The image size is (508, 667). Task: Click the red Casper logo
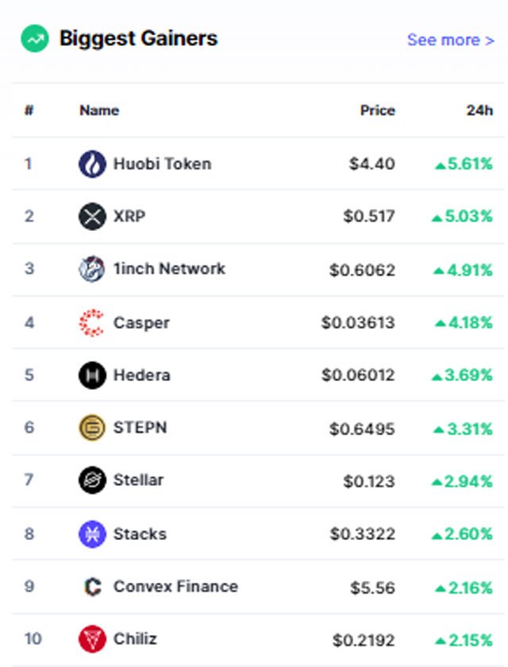(92, 322)
